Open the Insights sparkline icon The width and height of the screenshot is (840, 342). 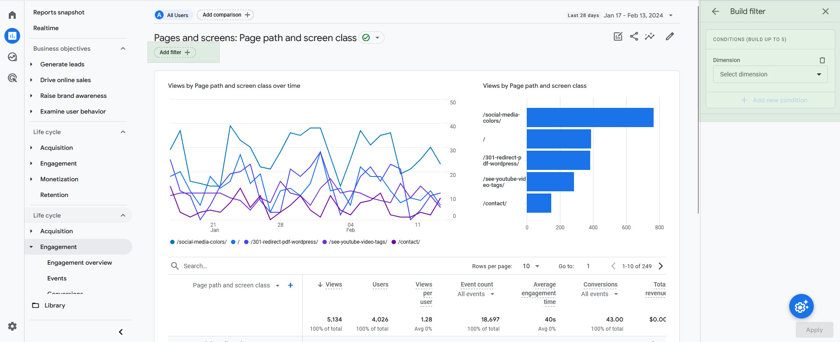(650, 36)
